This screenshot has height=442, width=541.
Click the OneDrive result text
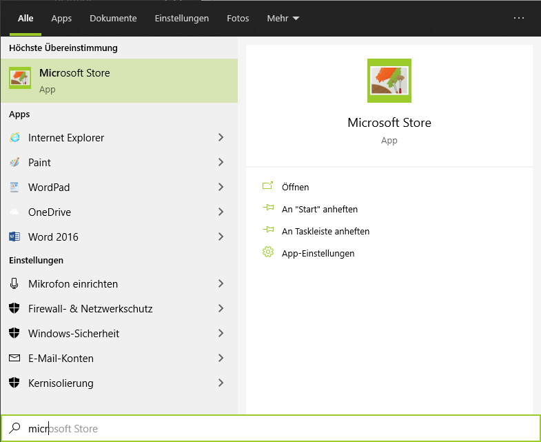click(50, 212)
